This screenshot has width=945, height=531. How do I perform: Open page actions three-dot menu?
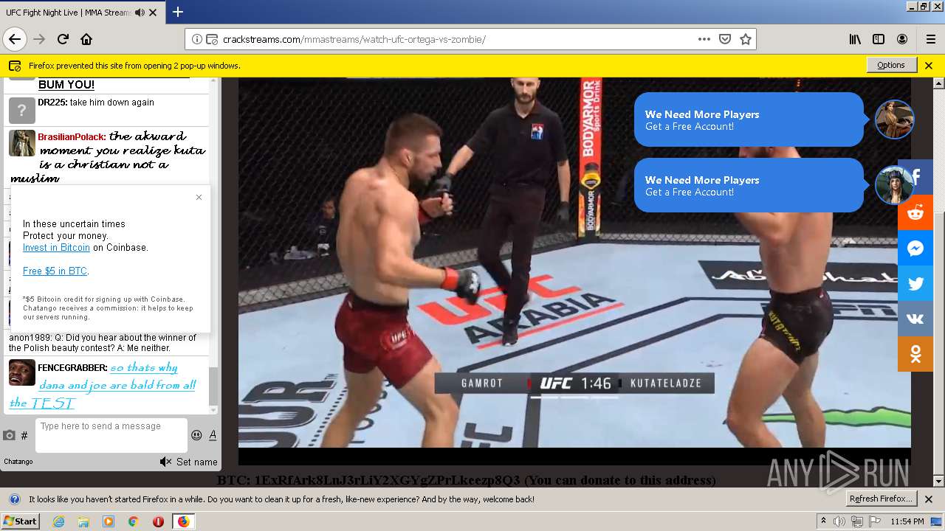[x=704, y=39]
